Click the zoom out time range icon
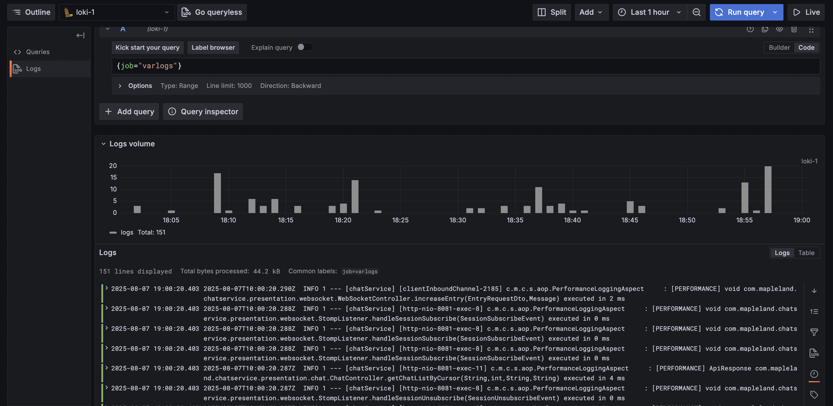Screen dimensions: 833x406 pyautogui.click(x=697, y=12)
